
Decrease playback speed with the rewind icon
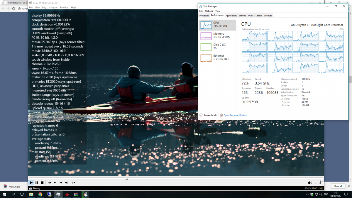pyautogui.click(x=55, y=183)
